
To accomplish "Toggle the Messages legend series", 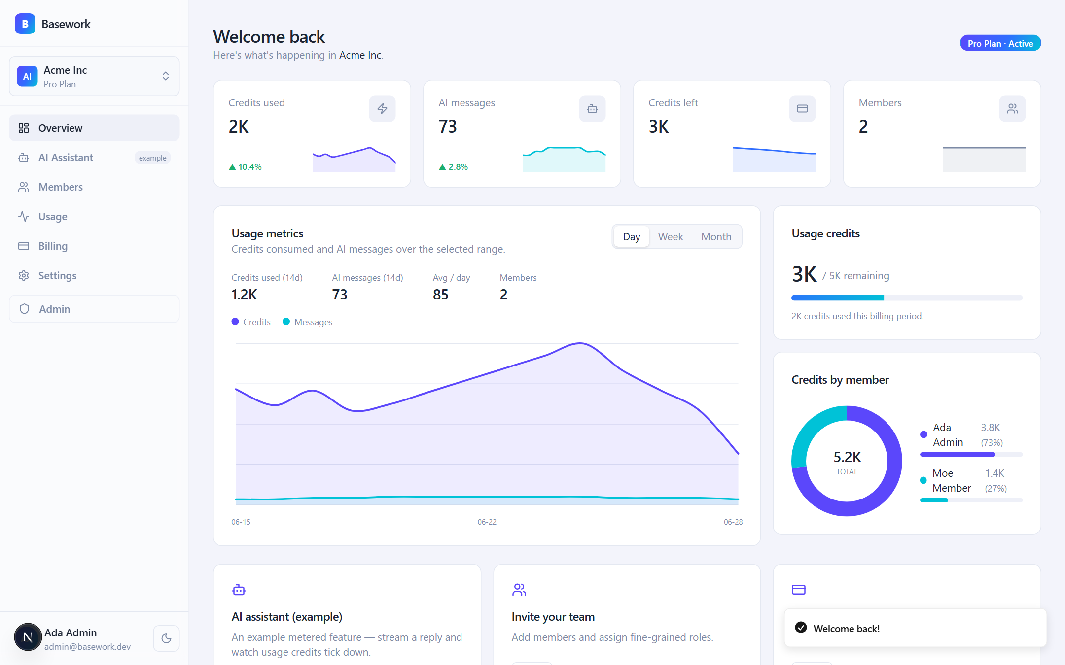I will (308, 322).
